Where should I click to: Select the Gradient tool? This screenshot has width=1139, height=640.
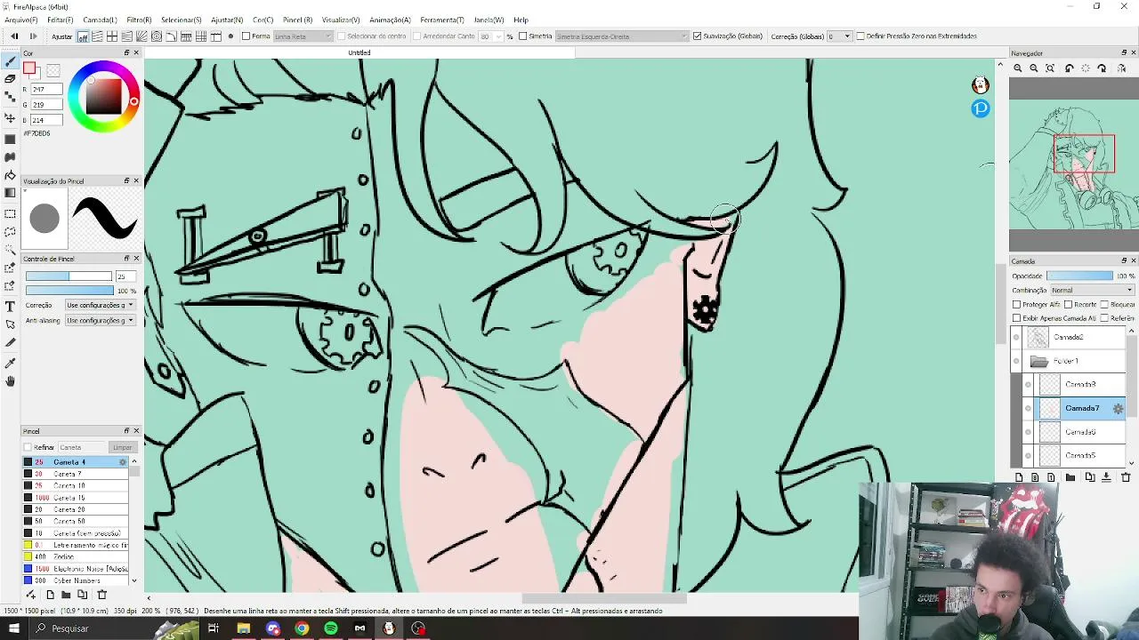10,193
